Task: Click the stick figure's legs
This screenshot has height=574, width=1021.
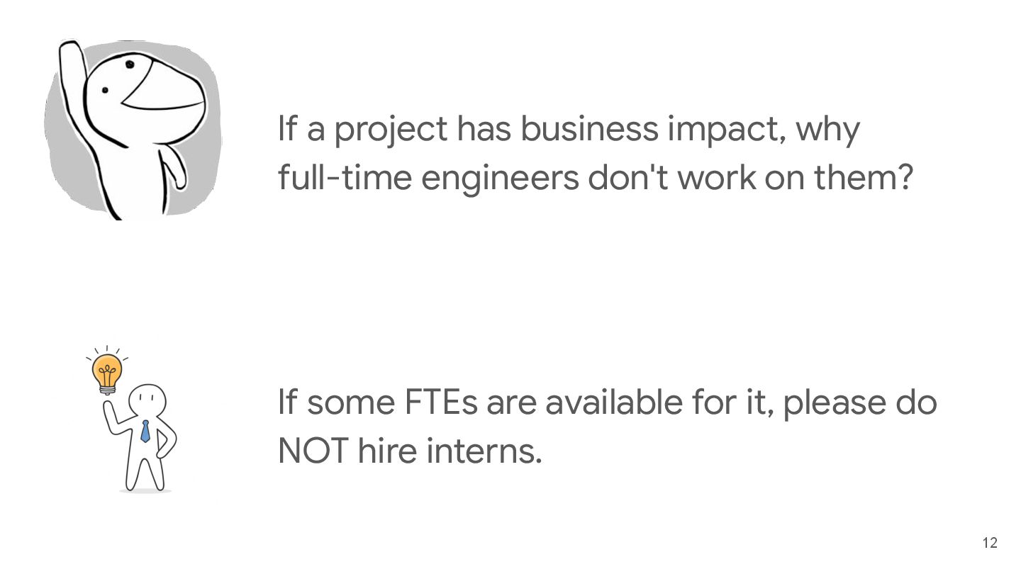Action: [x=145, y=471]
